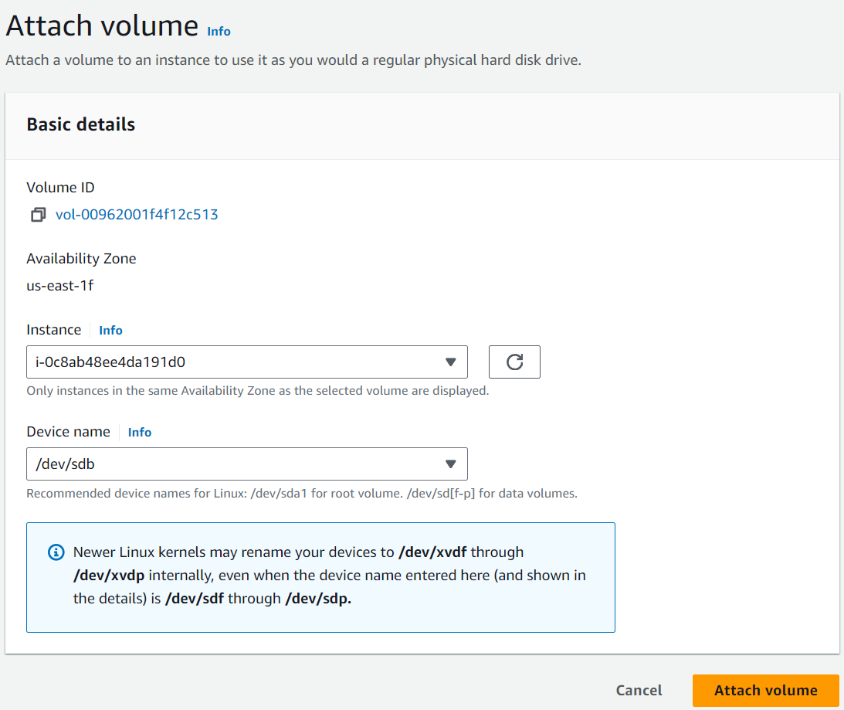Click the same Availability Zone instances hint
The height and width of the screenshot is (710, 844).
tap(257, 391)
